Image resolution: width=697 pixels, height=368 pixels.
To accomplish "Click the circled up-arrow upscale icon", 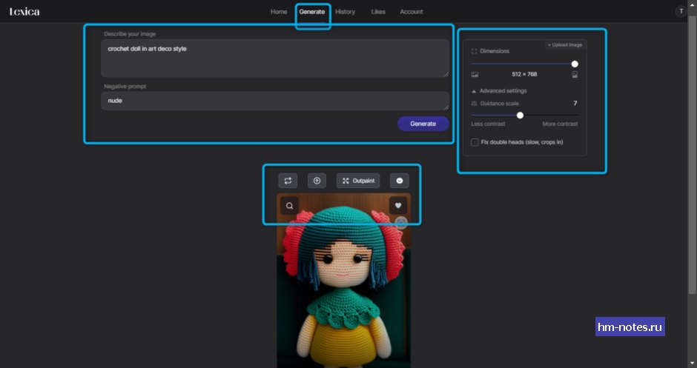I will point(317,181).
